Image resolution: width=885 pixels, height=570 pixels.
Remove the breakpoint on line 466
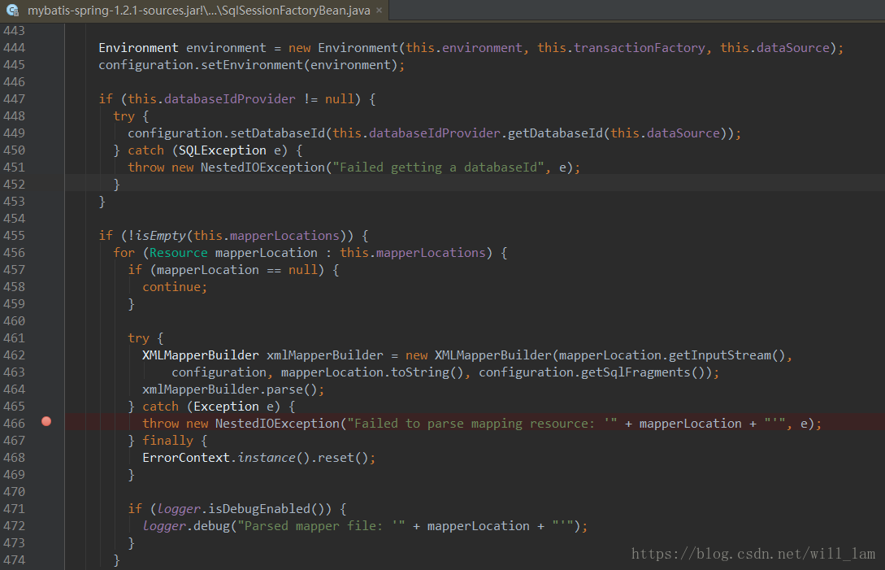point(46,421)
